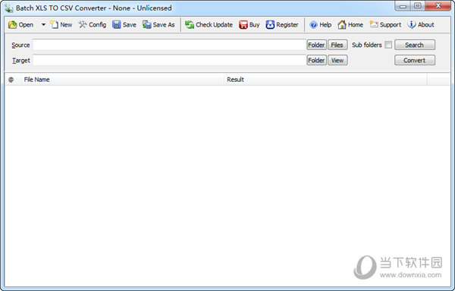Click the Search button

(415, 45)
